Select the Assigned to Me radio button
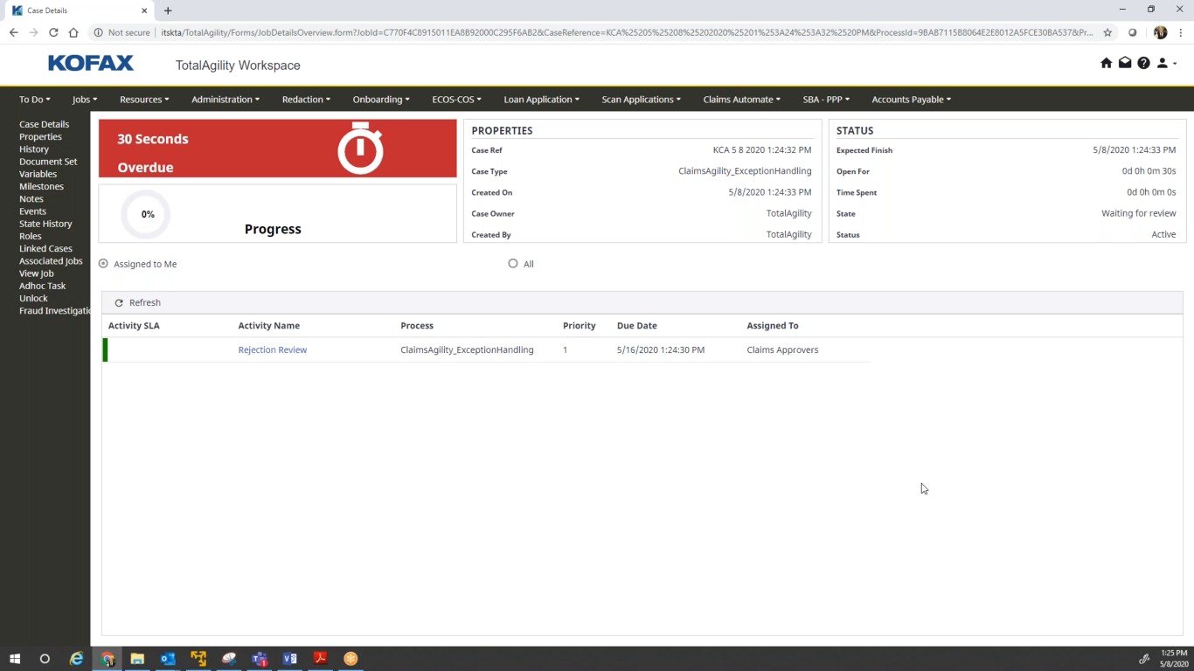 103,264
